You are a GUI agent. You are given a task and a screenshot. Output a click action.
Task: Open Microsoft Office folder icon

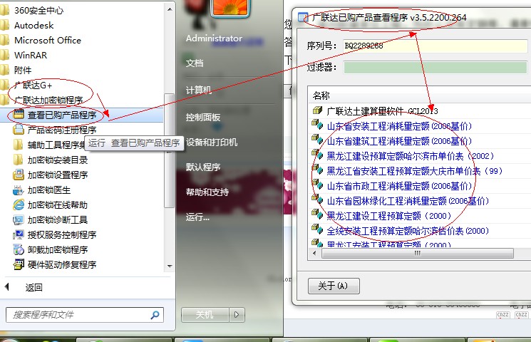pyautogui.click(x=5, y=40)
